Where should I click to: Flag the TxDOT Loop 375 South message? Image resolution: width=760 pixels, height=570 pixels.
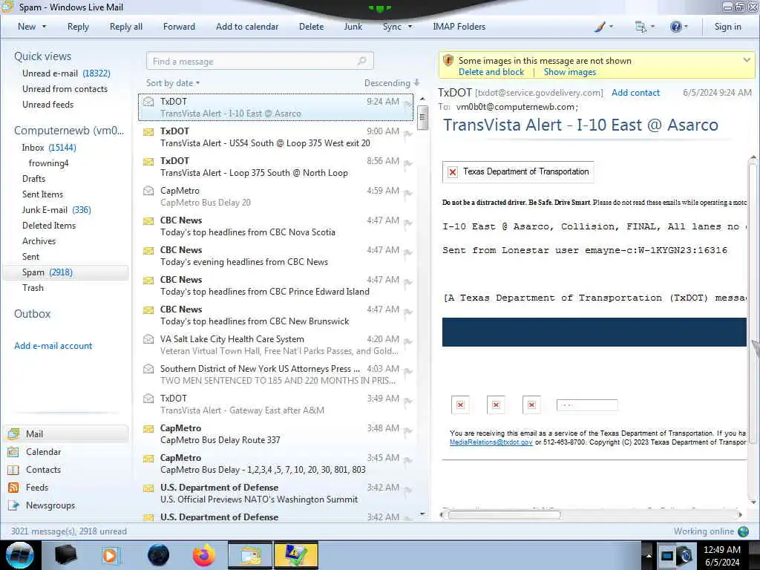pyautogui.click(x=408, y=164)
